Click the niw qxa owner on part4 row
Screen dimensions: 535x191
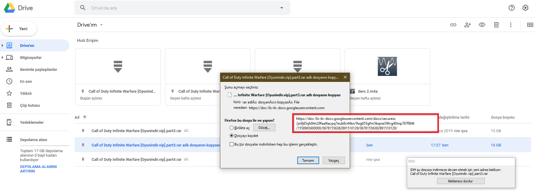pos(373,159)
